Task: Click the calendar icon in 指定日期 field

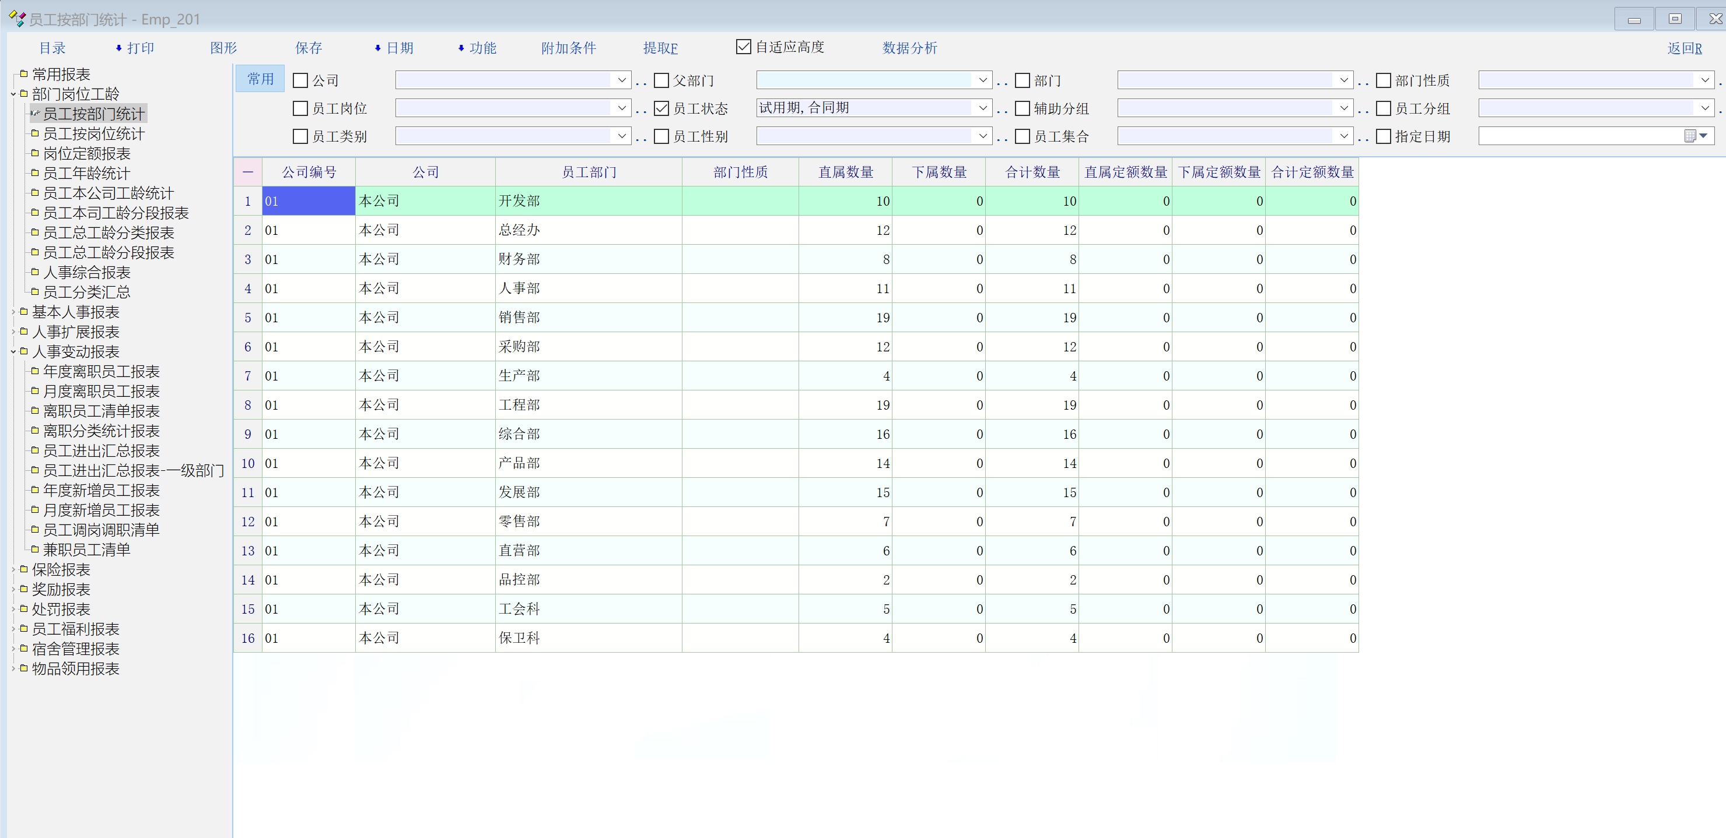Action: click(x=1690, y=136)
